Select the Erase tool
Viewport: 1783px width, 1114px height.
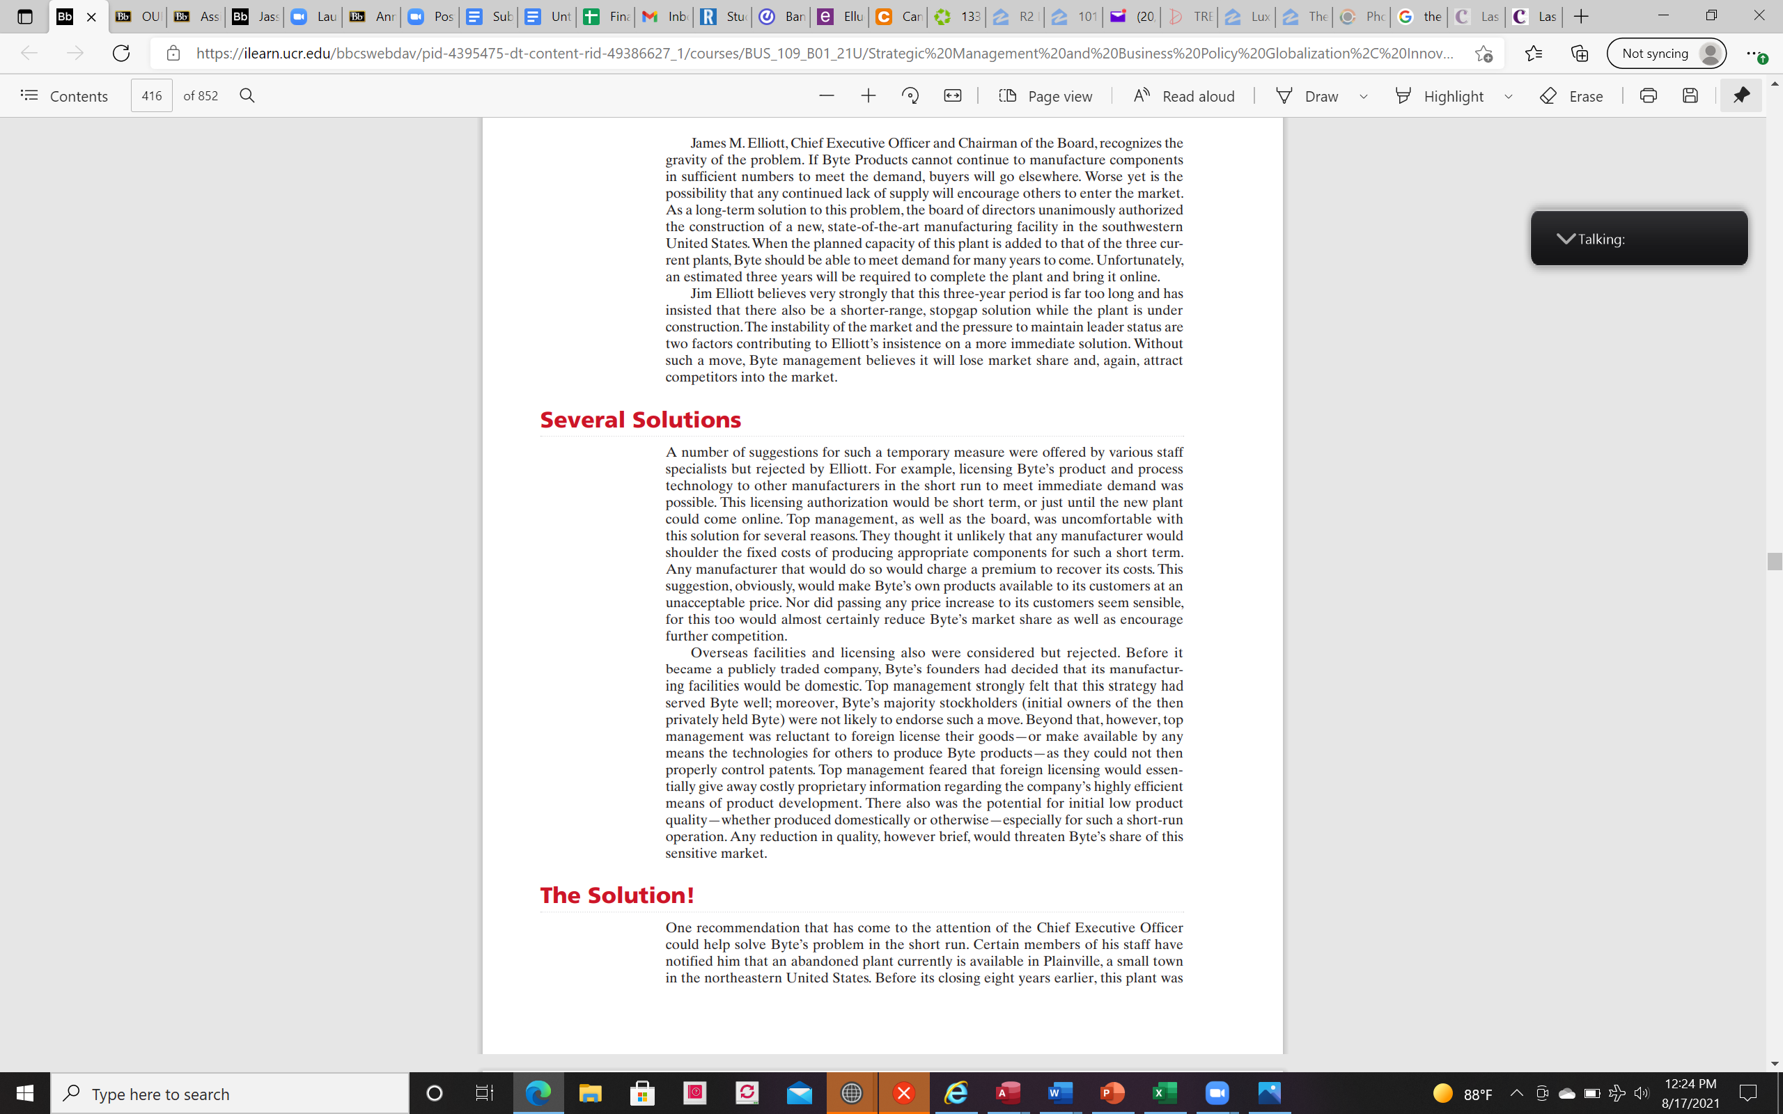coord(1571,96)
